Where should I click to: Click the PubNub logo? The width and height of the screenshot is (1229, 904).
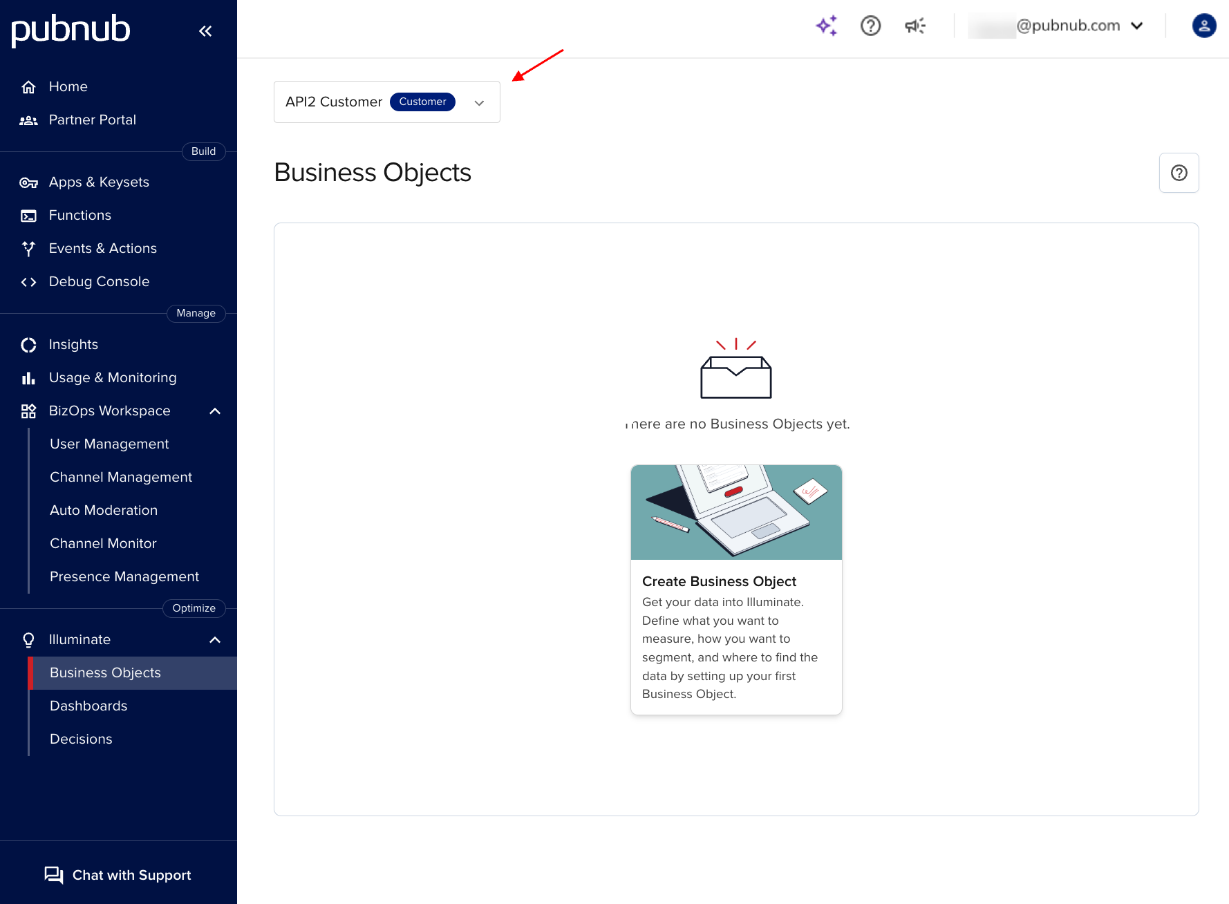[71, 30]
